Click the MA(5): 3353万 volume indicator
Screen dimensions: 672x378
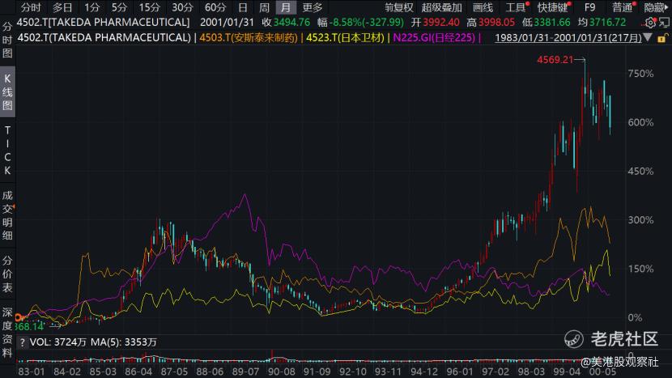coord(124,342)
